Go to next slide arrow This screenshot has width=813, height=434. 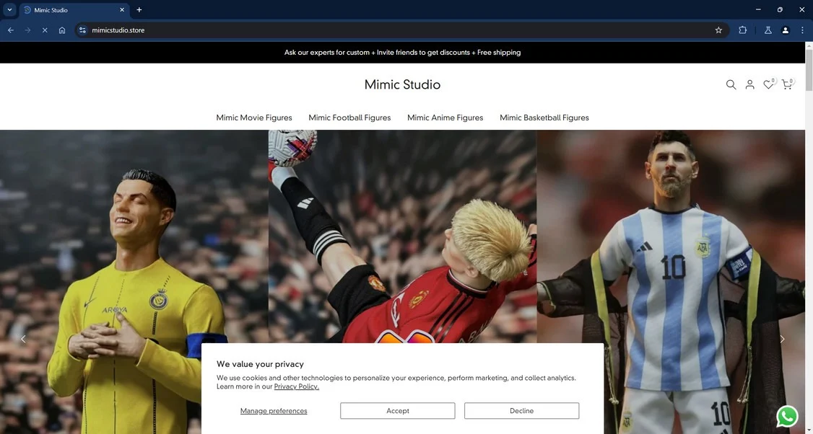click(782, 340)
